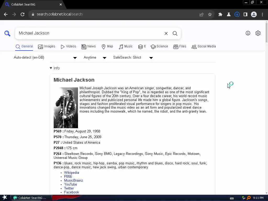Click the tray search magnifier icon
Screen dimensions: 268x201
(249, 198)
